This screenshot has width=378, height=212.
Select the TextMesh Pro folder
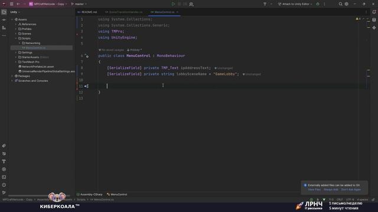click(29, 62)
